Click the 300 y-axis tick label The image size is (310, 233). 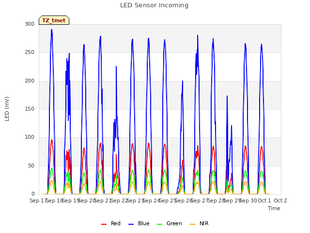click(30, 24)
